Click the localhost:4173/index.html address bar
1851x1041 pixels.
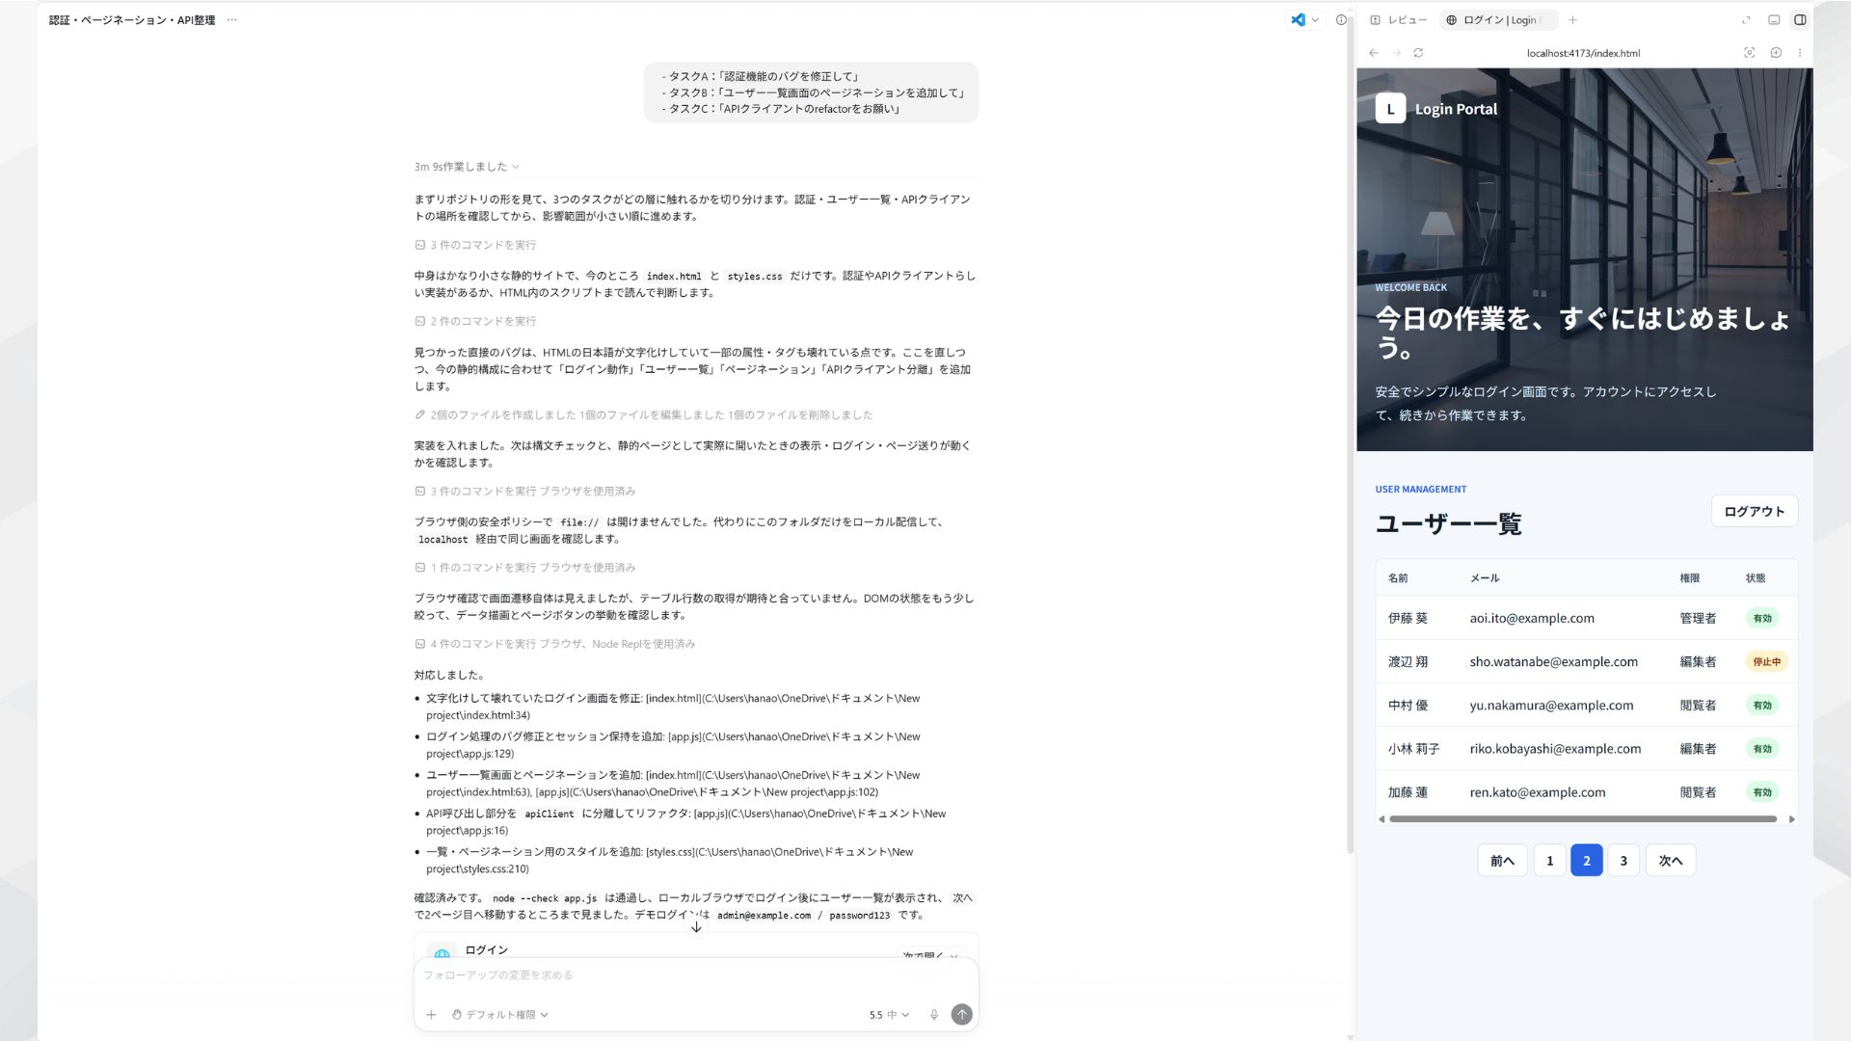(1583, 53)
